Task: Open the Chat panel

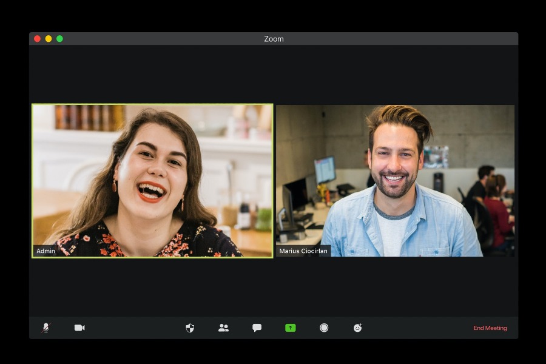Action: [257, 328]
